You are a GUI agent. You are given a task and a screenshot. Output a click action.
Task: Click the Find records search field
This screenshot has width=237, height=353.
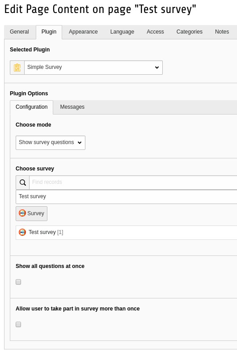[x=133, y=183]
